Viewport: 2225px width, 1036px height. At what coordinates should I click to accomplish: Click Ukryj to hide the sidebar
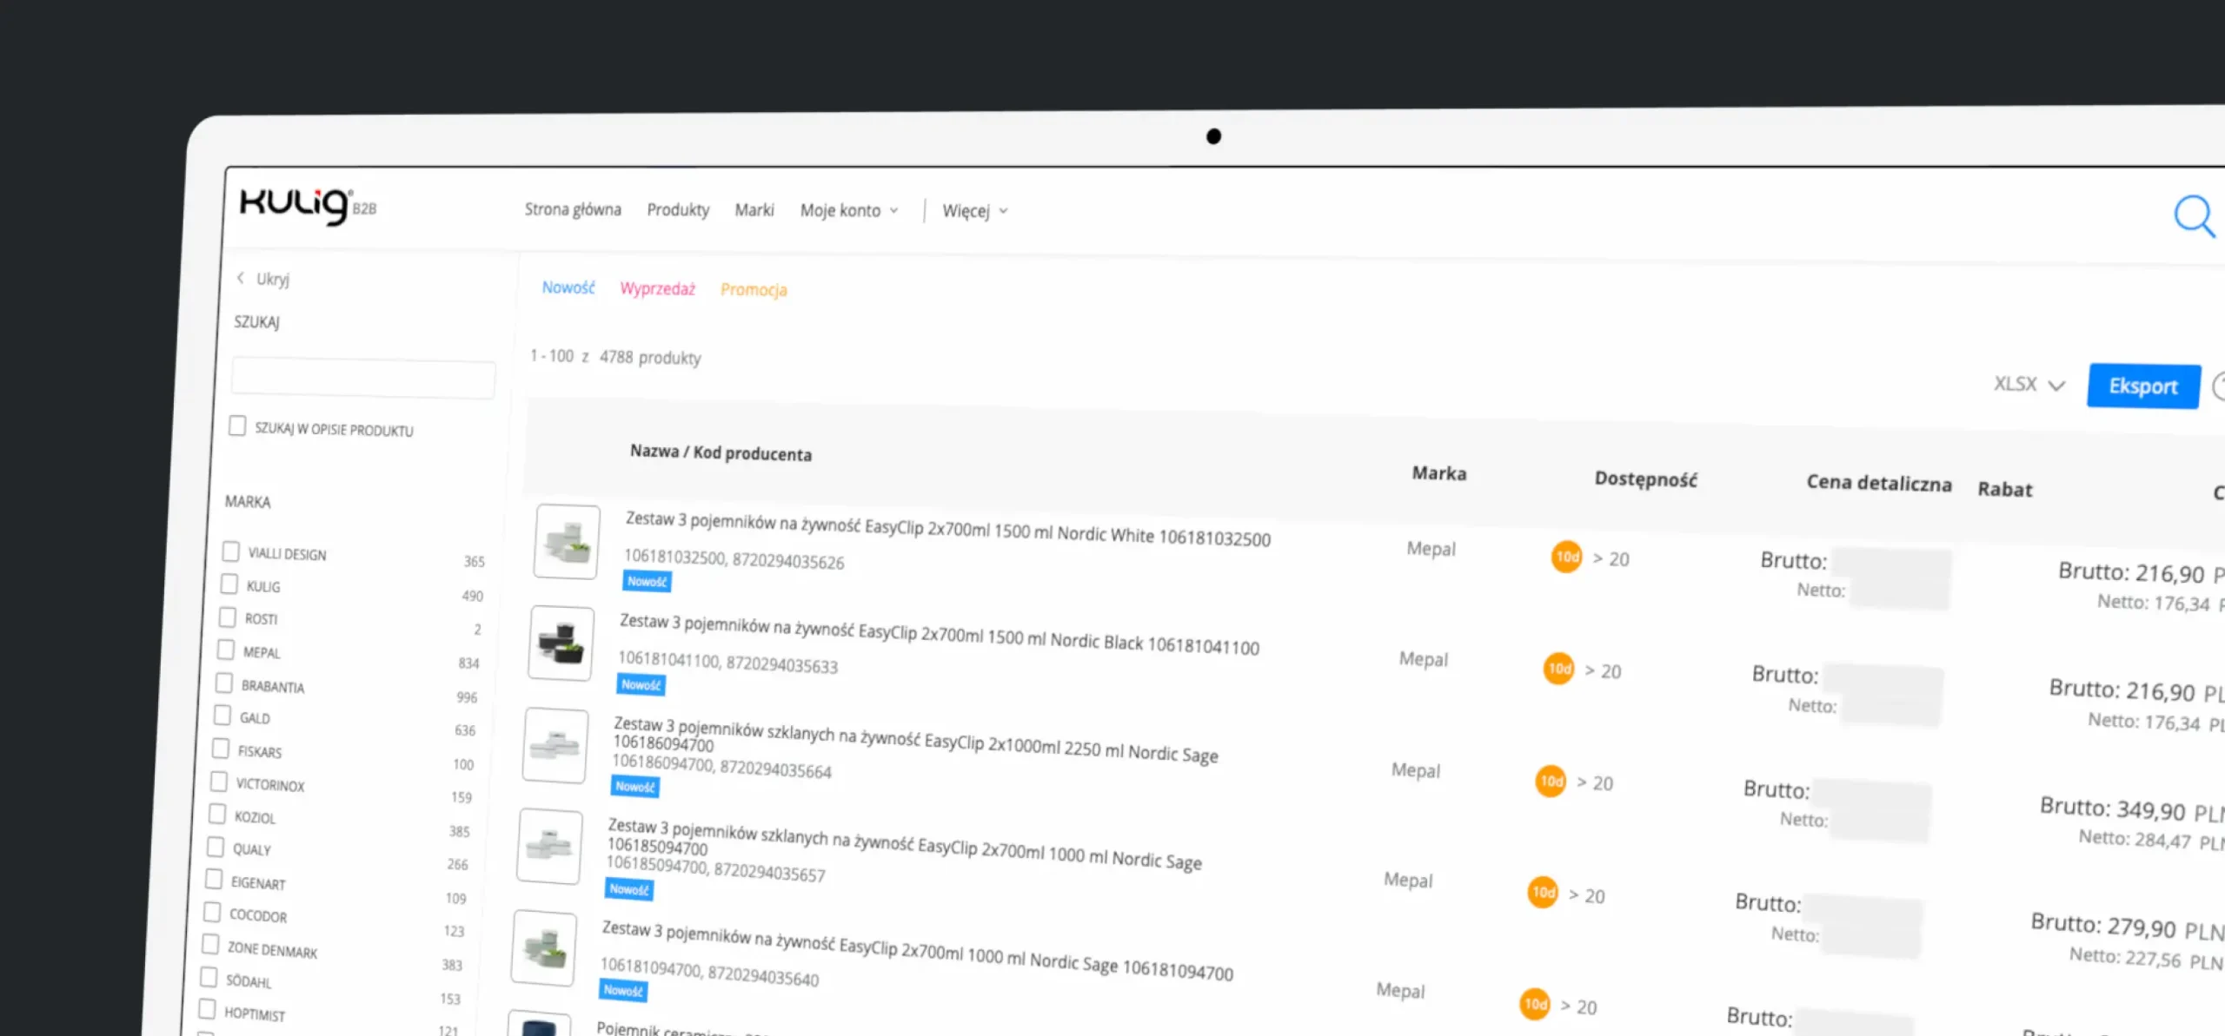pos(272,279)
